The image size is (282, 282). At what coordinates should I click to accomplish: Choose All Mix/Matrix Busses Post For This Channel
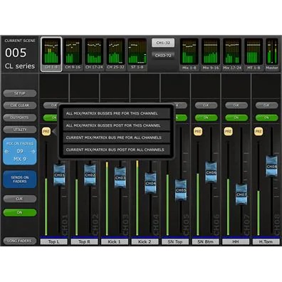[x=117, y=125]
